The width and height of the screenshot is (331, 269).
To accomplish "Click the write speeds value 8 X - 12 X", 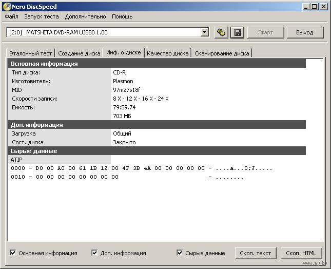I will (141, 99).
